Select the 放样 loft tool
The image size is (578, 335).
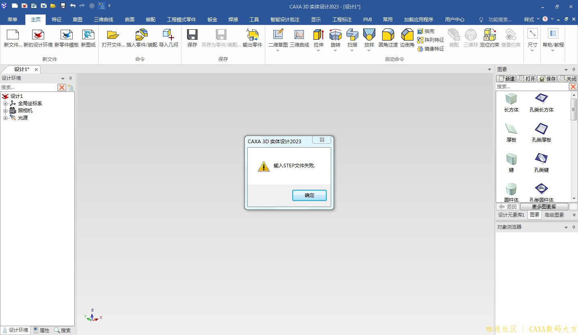point(369,39)
